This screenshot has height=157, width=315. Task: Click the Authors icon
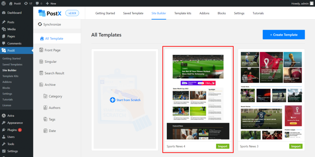(x=46, y=108)
